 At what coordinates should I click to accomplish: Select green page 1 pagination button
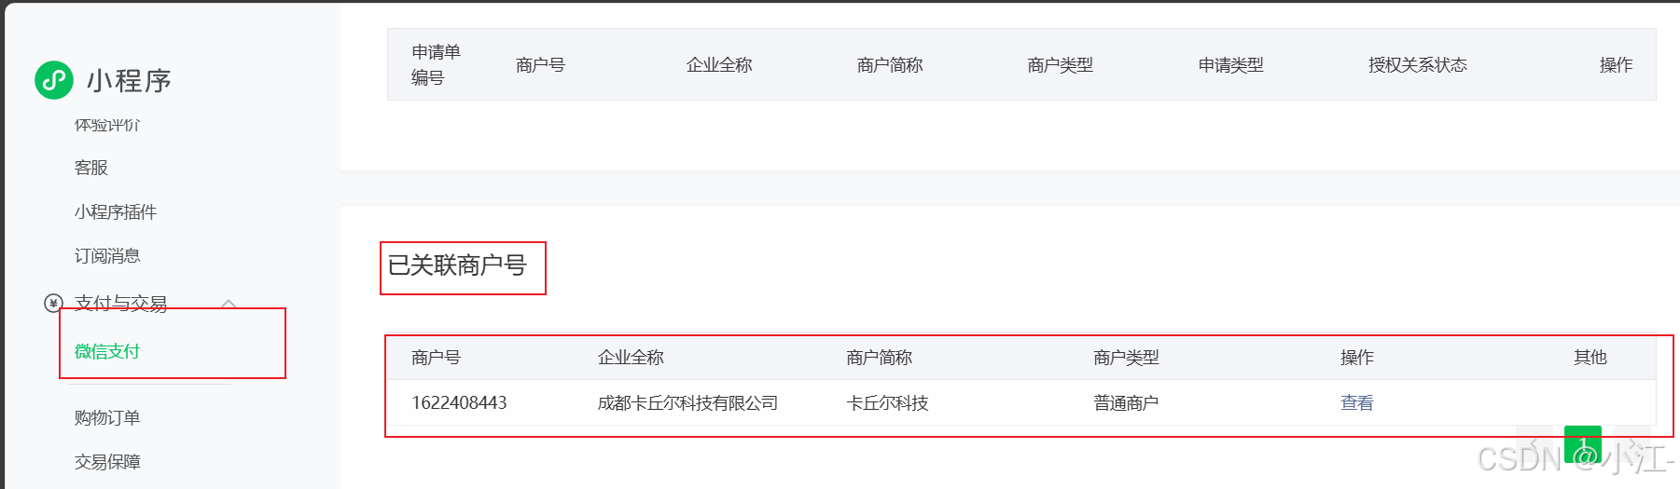pos(1583,444)
